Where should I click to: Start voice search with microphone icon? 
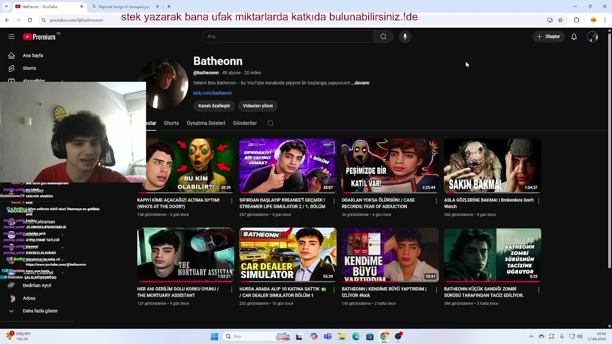point(405,37)
